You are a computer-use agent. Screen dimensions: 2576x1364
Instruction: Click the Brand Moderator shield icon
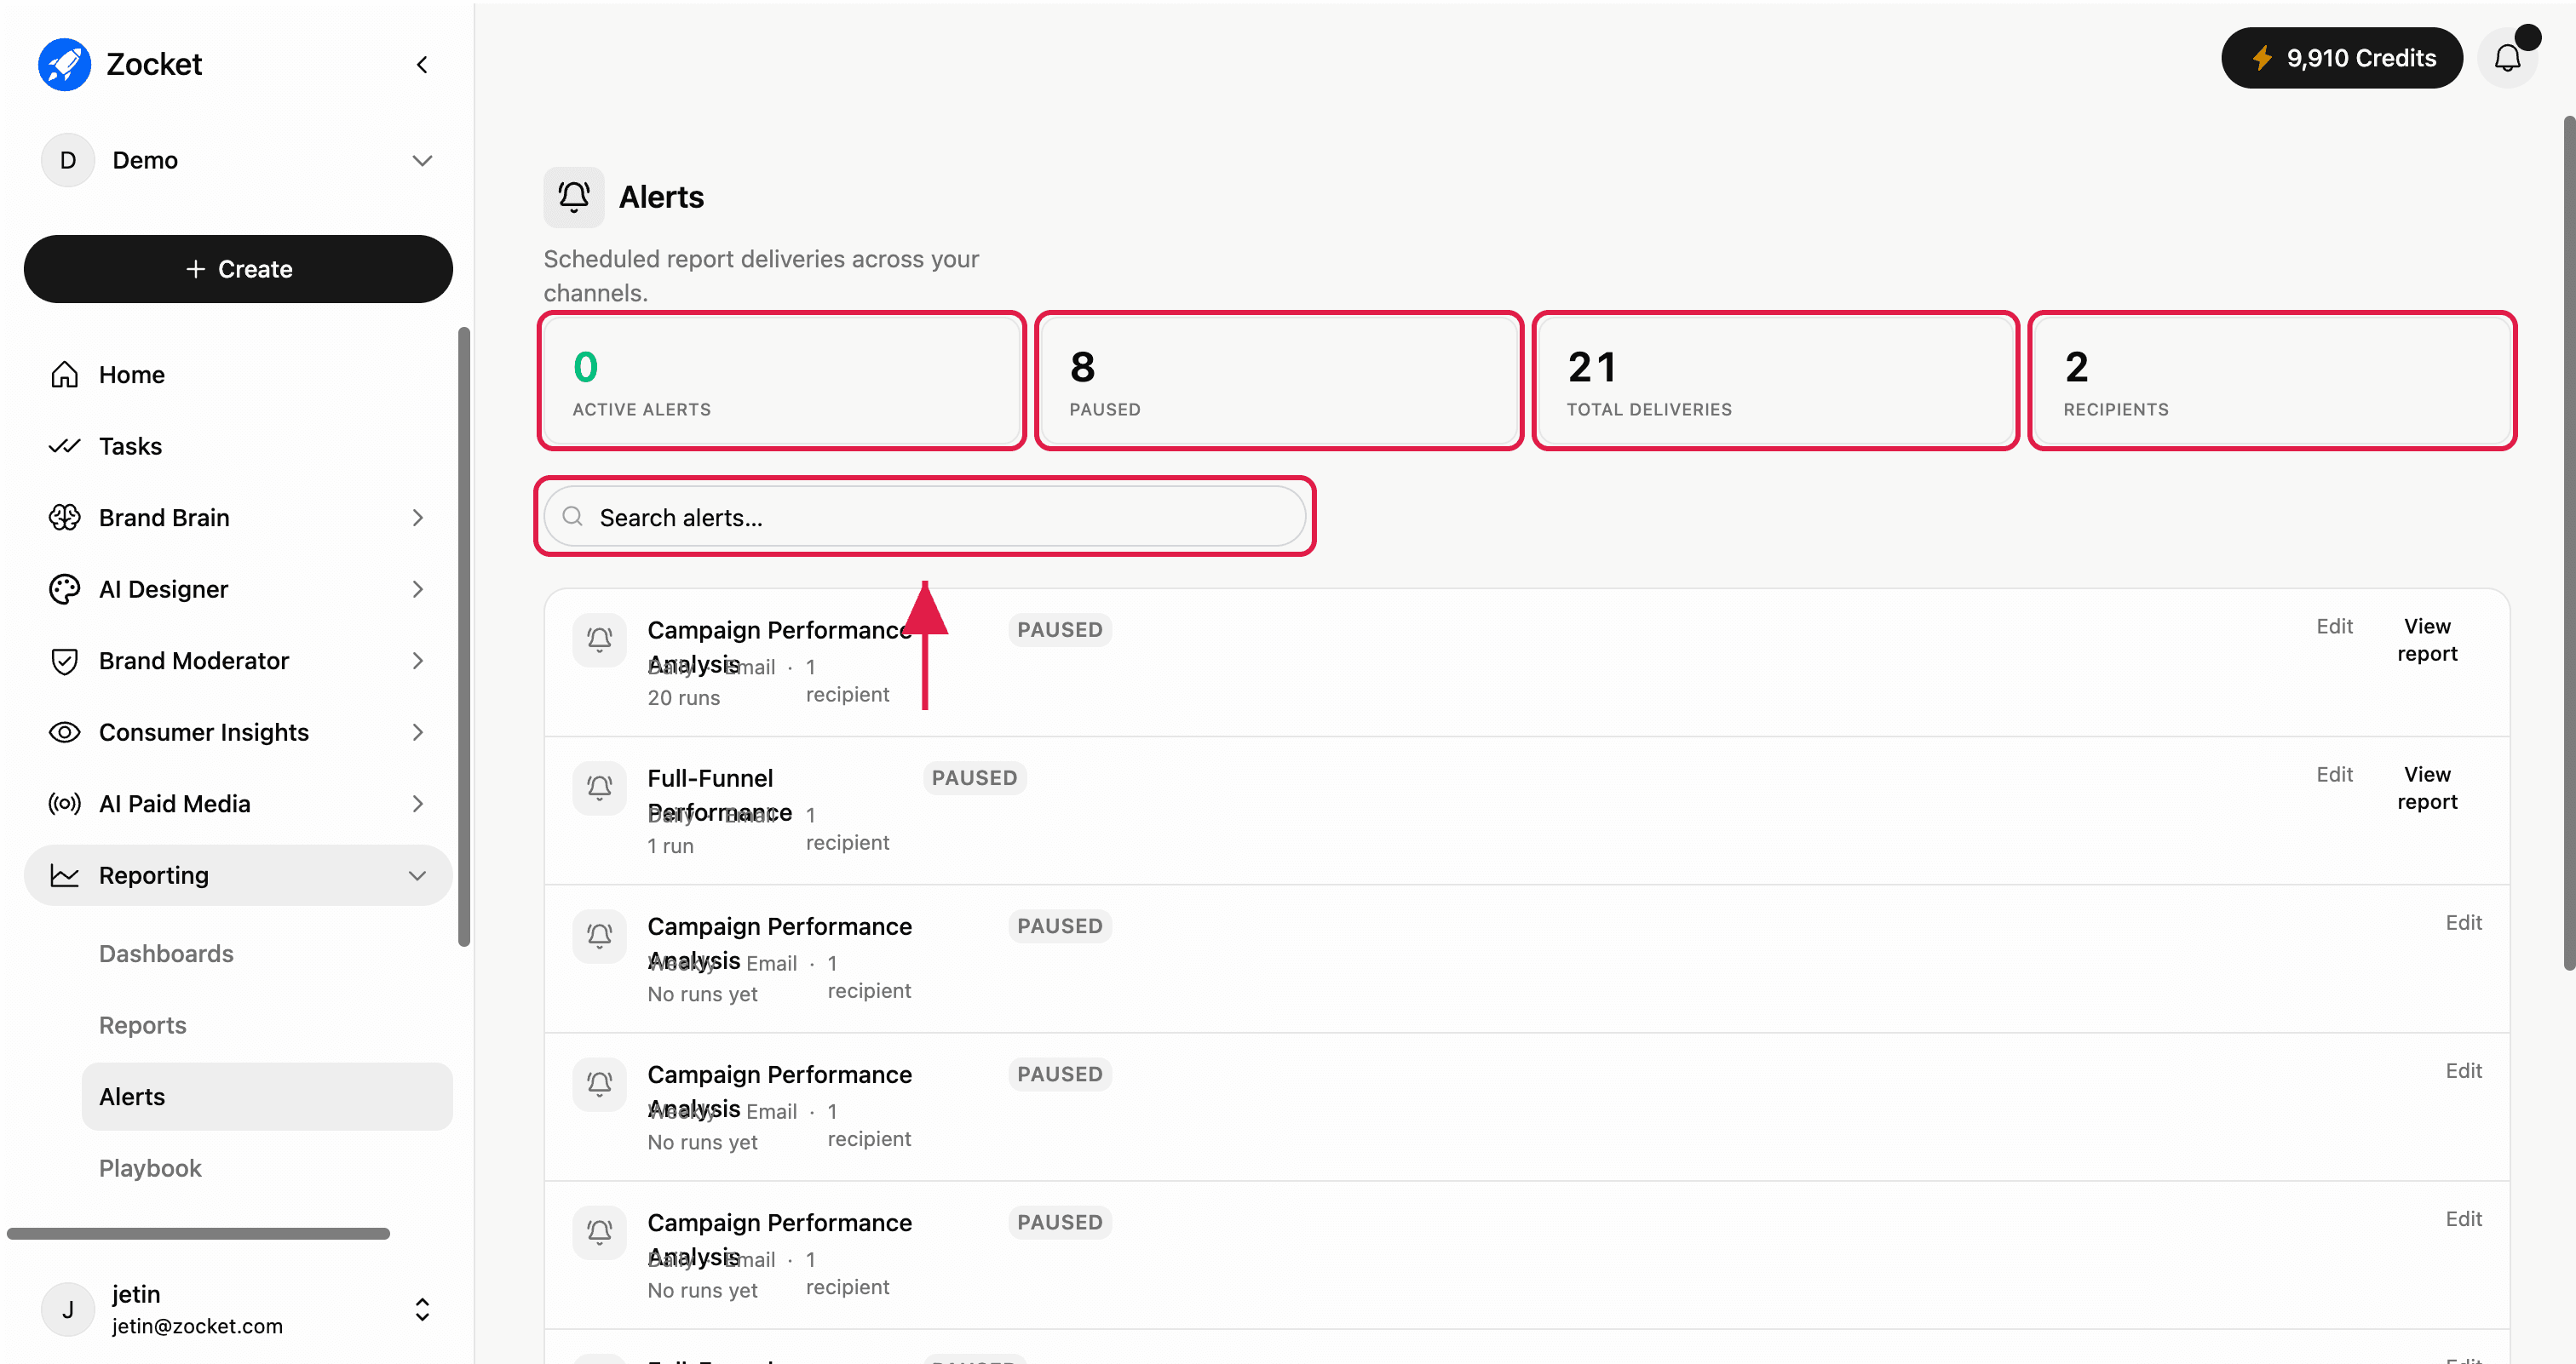[x=65, y=662]
